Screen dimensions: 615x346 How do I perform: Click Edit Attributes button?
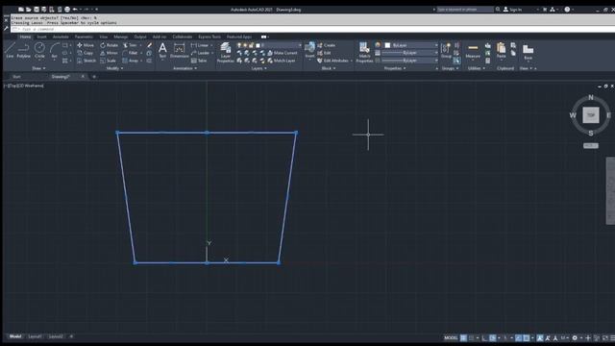[333, 61]
